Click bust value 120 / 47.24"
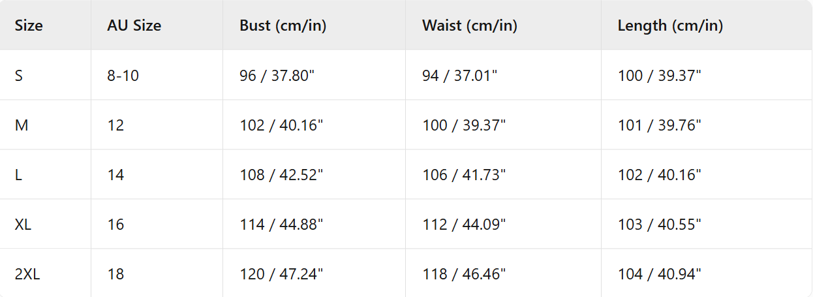This screenshot has width=813, height=297. coord(281,274)
